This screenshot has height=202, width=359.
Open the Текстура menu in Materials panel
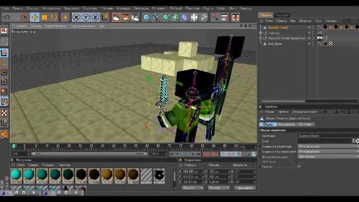(65, 165)
